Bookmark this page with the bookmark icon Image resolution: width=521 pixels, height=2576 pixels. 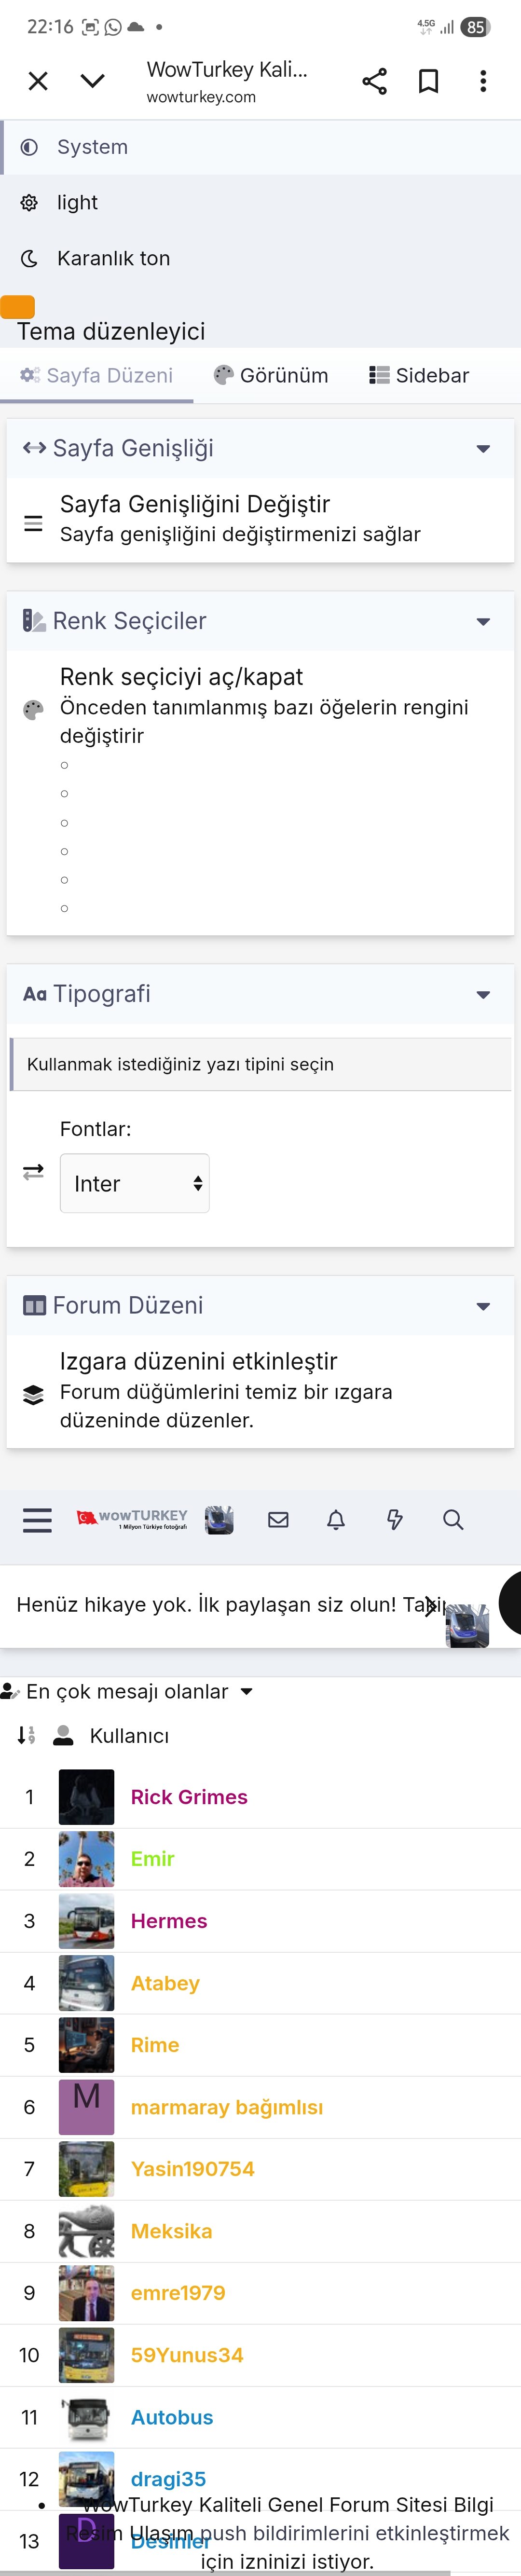tap(428, 81)
